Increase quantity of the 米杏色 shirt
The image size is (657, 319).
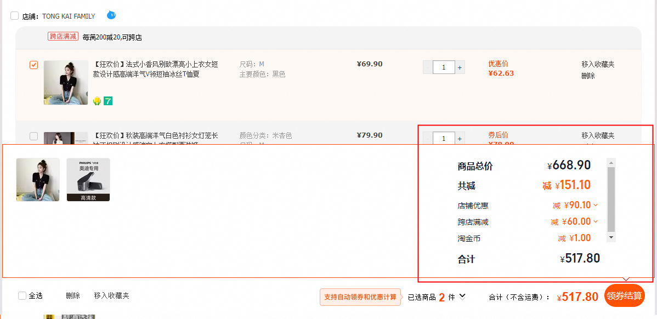460,138
